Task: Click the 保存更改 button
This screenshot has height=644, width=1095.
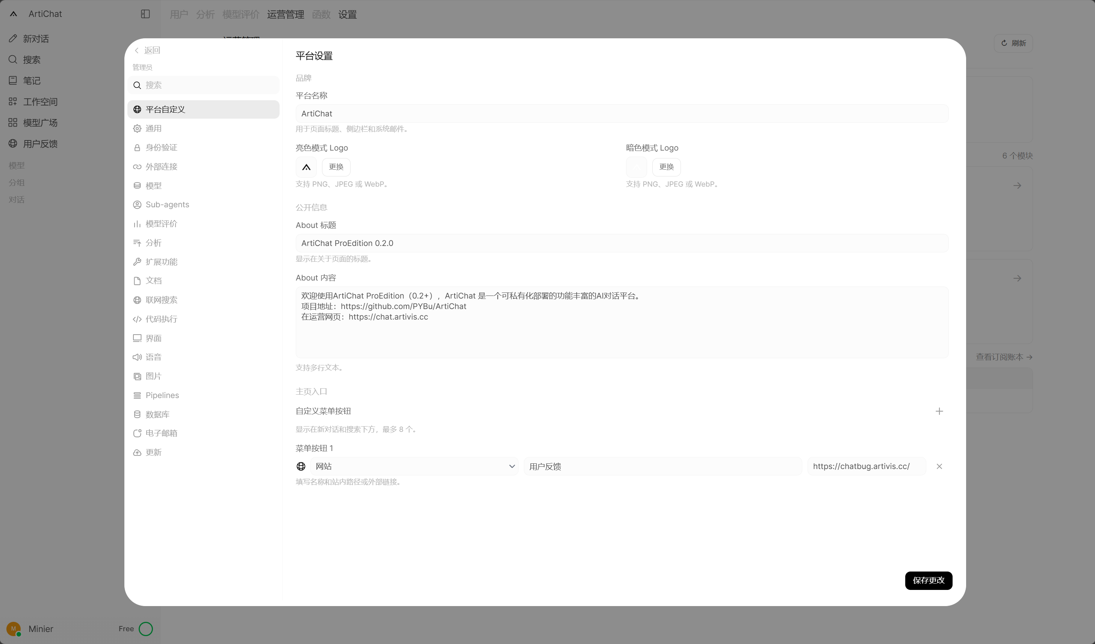Action: (x=929, y=581)
